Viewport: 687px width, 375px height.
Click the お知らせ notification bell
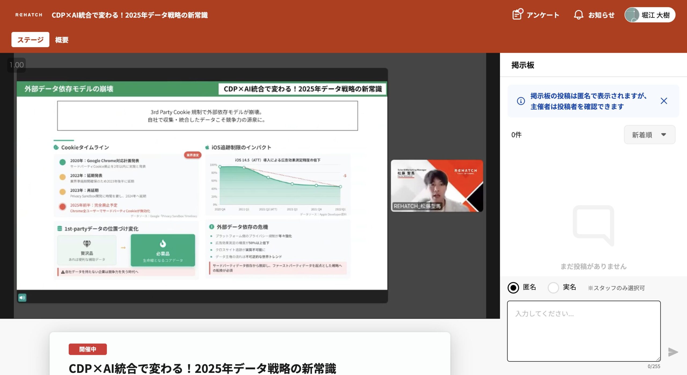pyautogui.click(x=578, y=15)
